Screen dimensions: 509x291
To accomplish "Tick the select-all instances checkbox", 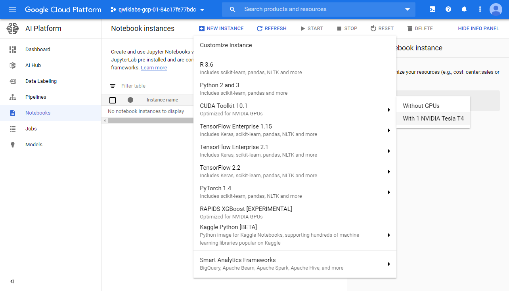I will [x=113, y=100].
